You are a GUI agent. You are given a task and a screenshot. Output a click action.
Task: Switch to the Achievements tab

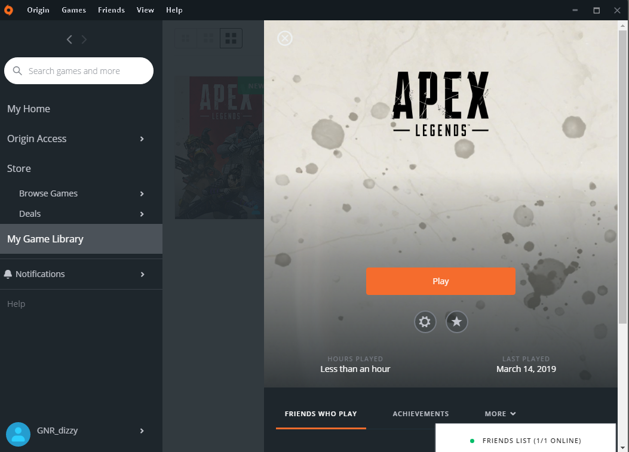coord(421,414)
